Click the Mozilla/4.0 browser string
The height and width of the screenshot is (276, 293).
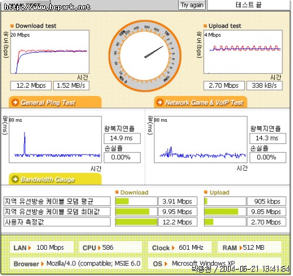93,264
